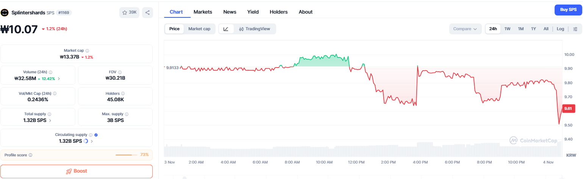Click the 1.2% (24h) price change
This screenshot has height=179, width=583.
55,29
